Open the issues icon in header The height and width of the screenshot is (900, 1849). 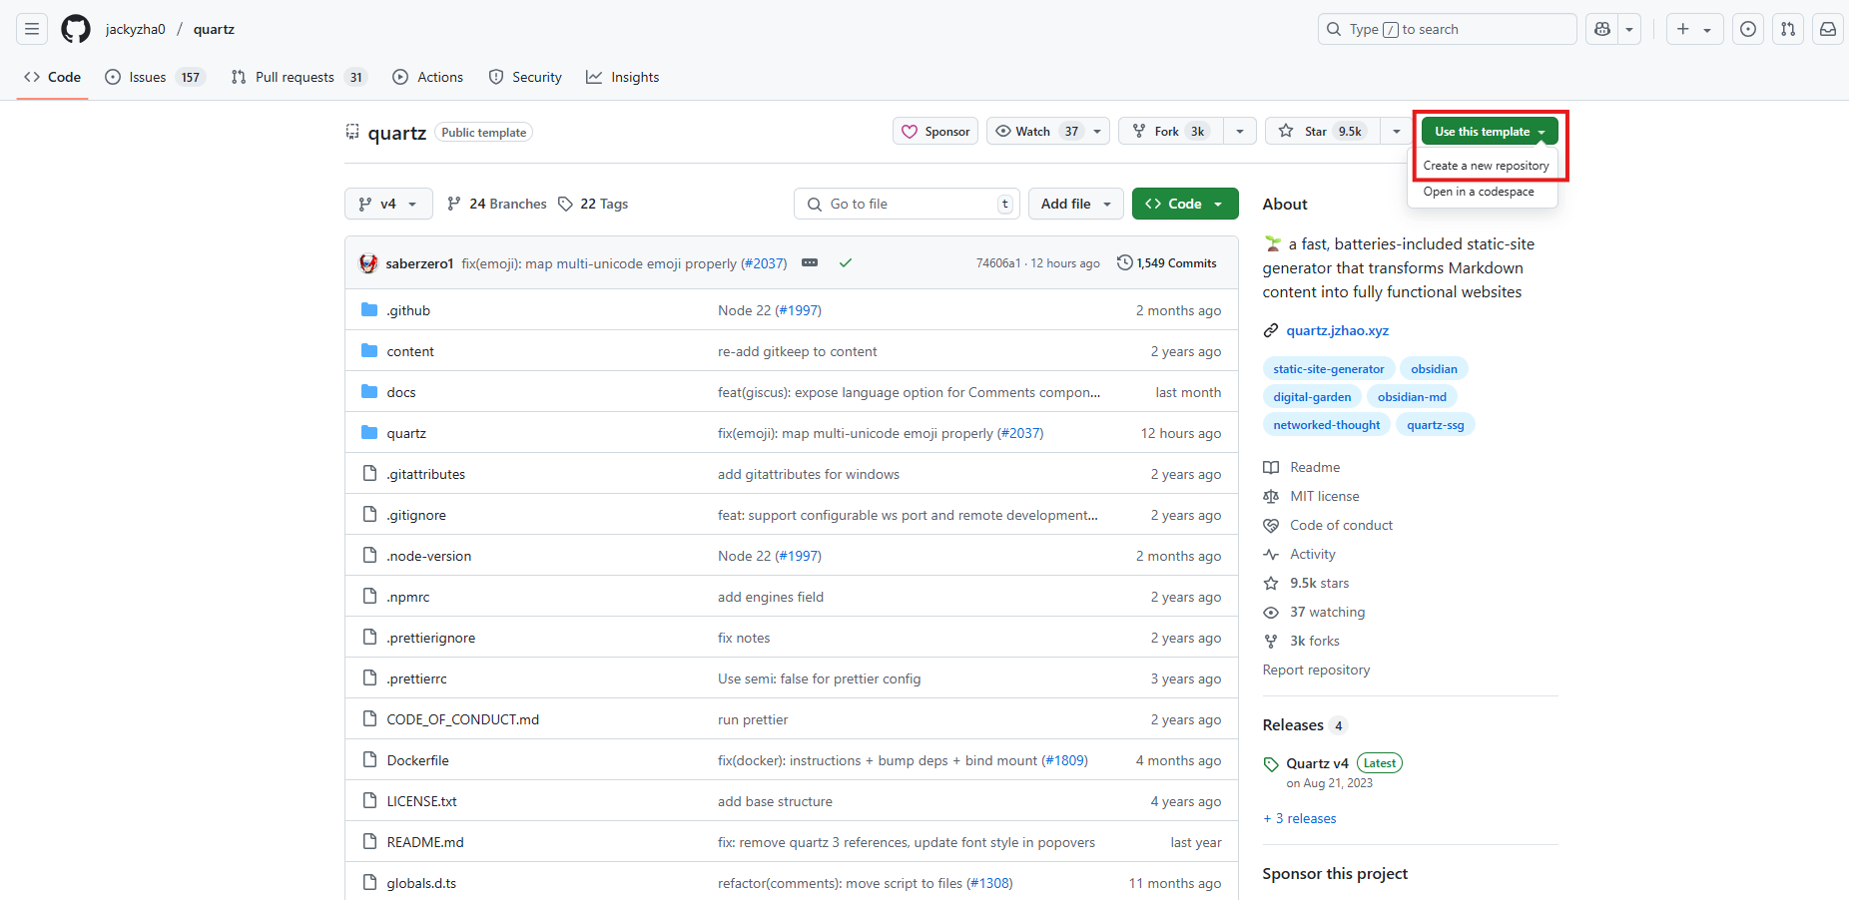(x=1748, y=29)
